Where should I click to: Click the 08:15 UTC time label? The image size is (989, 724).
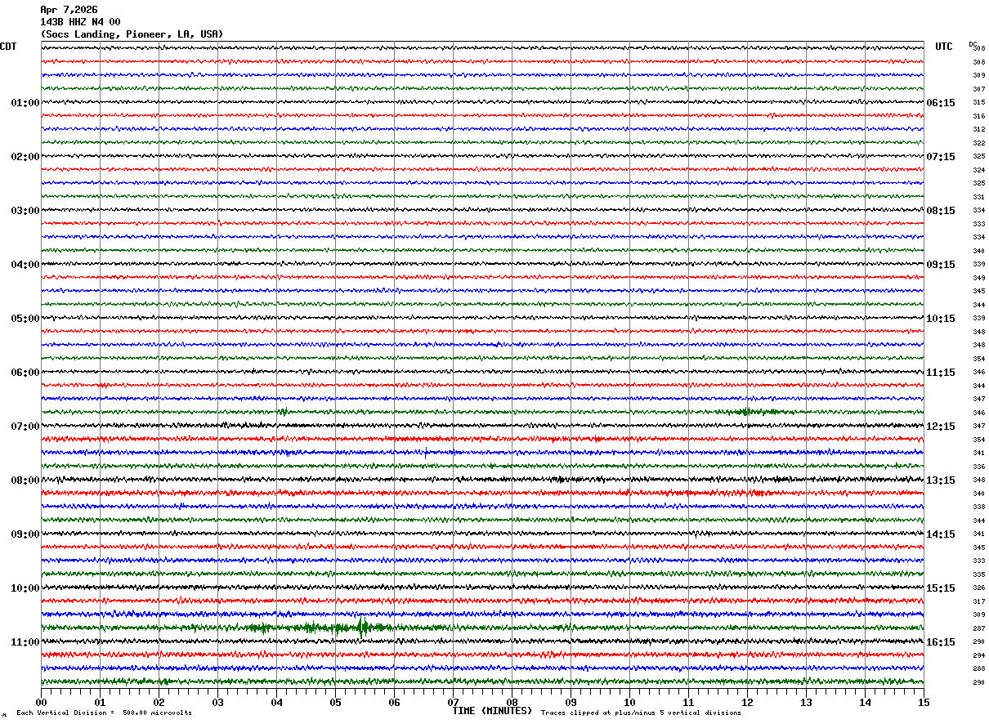pyautogui.click(x=941, y=211)
